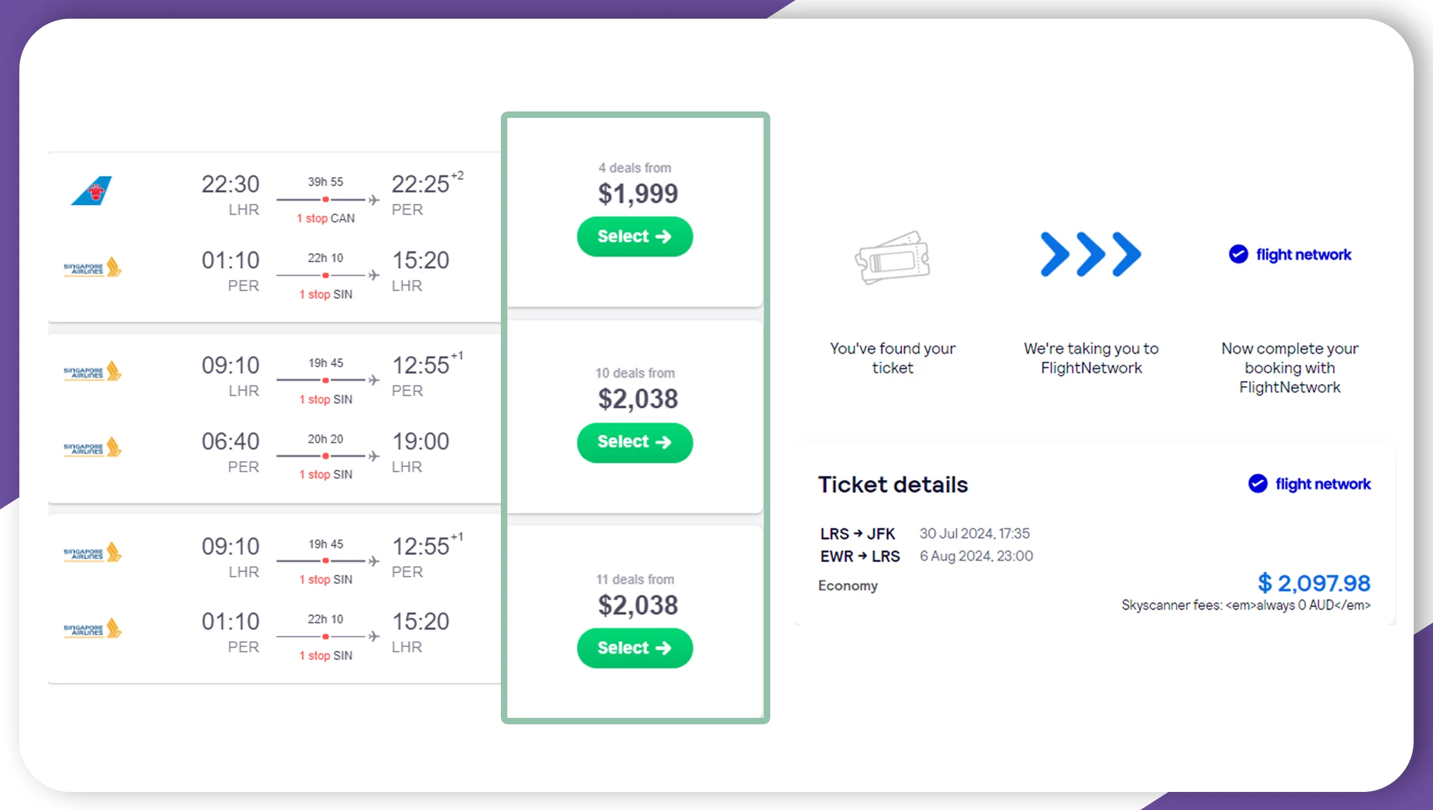Click the total price $2,097.98
The height and width of the screenshot is (810, 1433).
point(1315,583)
